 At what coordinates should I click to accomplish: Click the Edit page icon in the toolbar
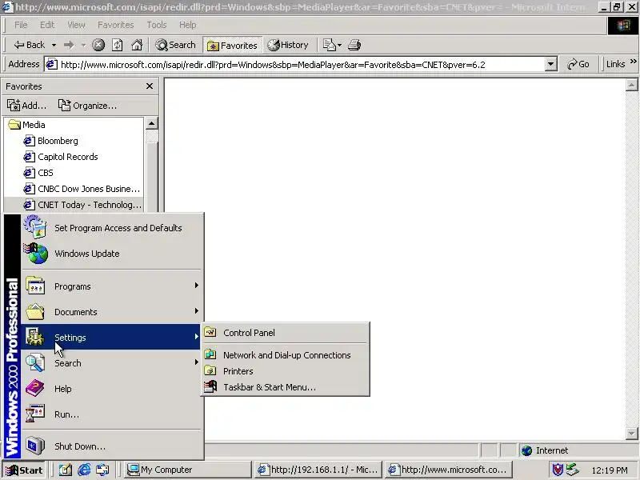coord(329,45)
